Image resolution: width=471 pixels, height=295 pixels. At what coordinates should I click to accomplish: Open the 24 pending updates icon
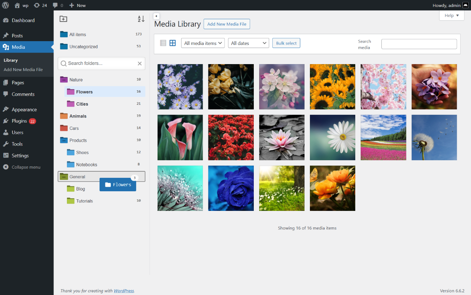(40, 5)
